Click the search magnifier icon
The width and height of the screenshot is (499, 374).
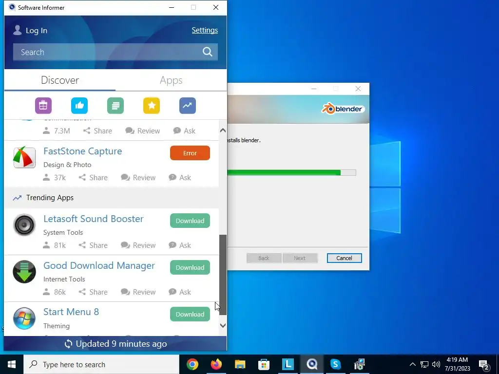click(208, 52)
